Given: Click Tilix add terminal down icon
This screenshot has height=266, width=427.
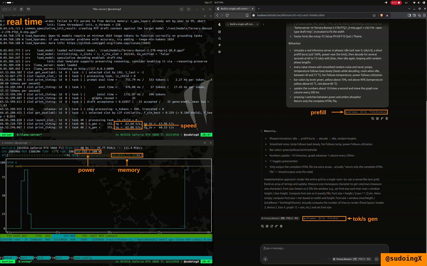Looking at the screenshot, I should (28, 9).
